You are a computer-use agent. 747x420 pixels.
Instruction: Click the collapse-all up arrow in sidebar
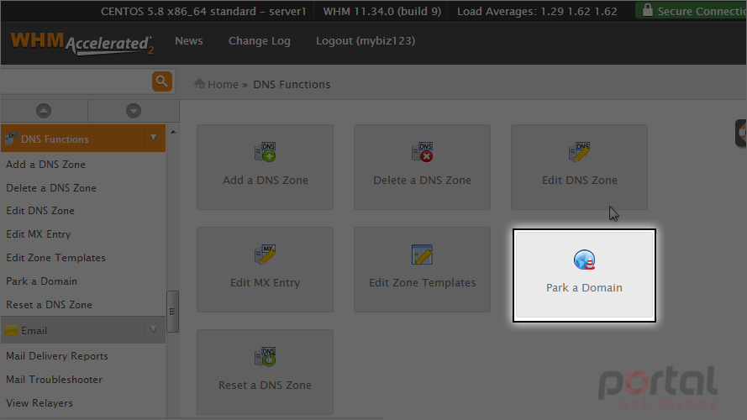(44, 111)
